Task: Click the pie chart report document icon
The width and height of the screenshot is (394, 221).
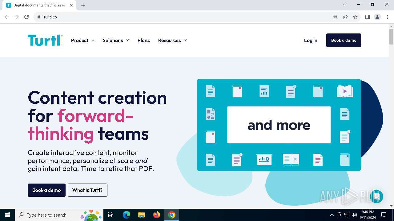Action: (x=210, y=114)
